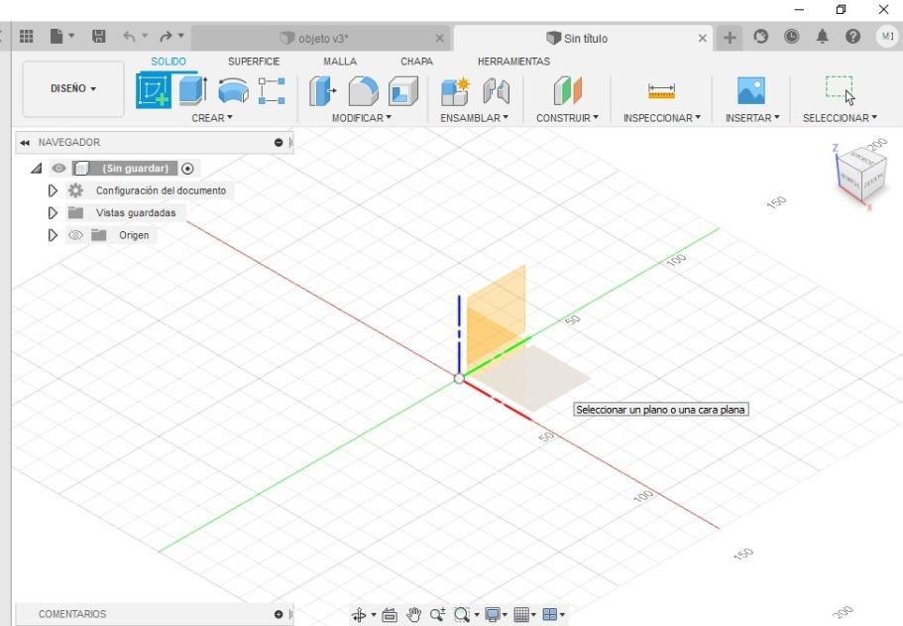
Task: Select the Create Form icon with corner nodes
Action: point(272,91)
